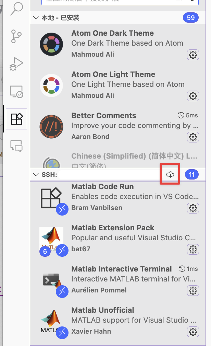Open the Source Control view
211x346 pixels.
coord(16,36)
